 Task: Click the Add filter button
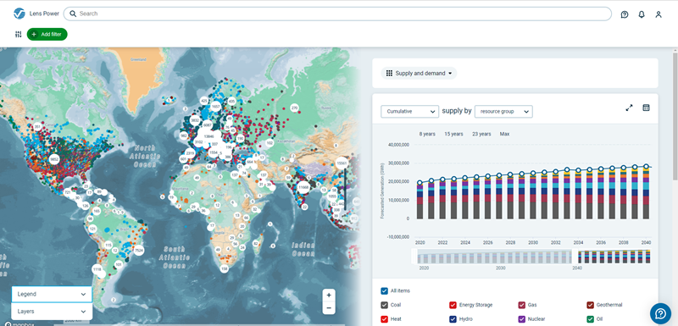click(x=47, y=34)
